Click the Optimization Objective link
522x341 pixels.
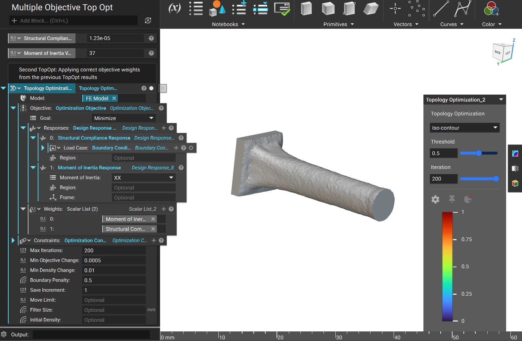pyautogui.click(x=81, y=108)
